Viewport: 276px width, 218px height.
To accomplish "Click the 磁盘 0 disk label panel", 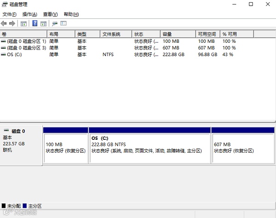I will click(x=21, y=145).
